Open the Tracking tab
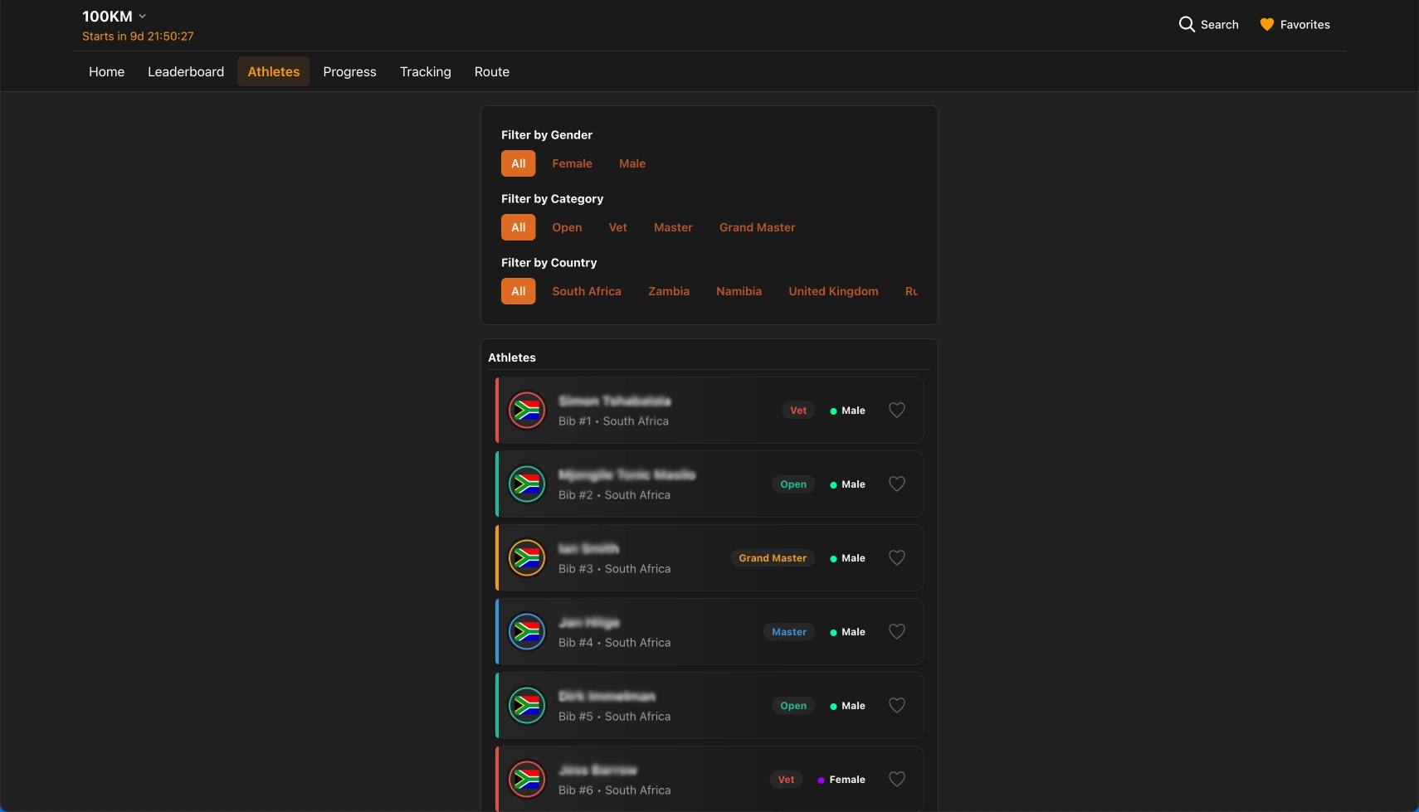This screenshot has width=1419, height=812. 425,72
